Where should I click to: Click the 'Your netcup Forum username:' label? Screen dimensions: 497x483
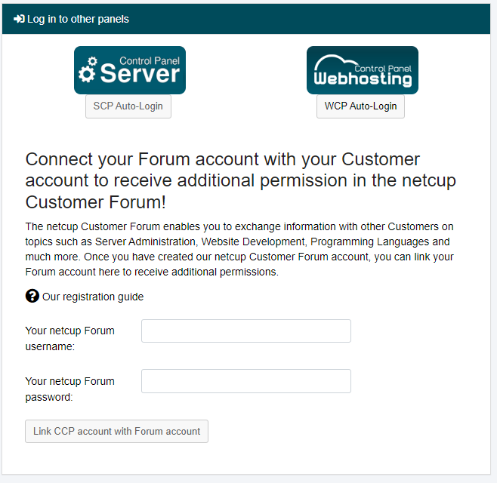pos(69,339)
